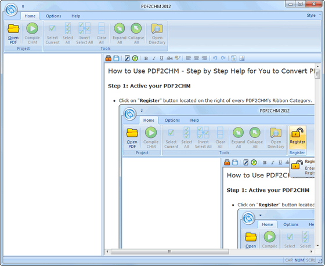Click Open Directory folder search icon

click(x=157, y=29)
